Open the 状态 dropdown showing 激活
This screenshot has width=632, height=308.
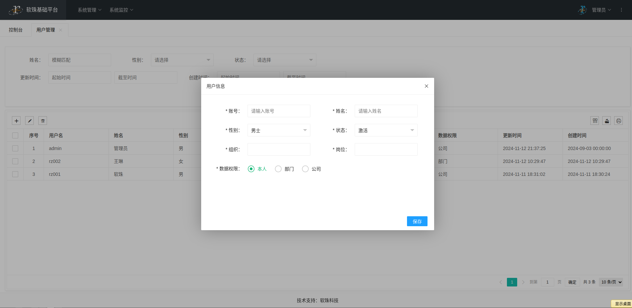(x=386, y=130)
